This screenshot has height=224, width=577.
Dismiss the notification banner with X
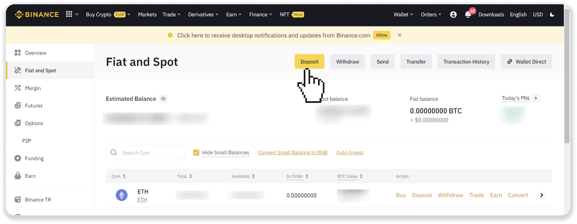click(x=400, y=35)
